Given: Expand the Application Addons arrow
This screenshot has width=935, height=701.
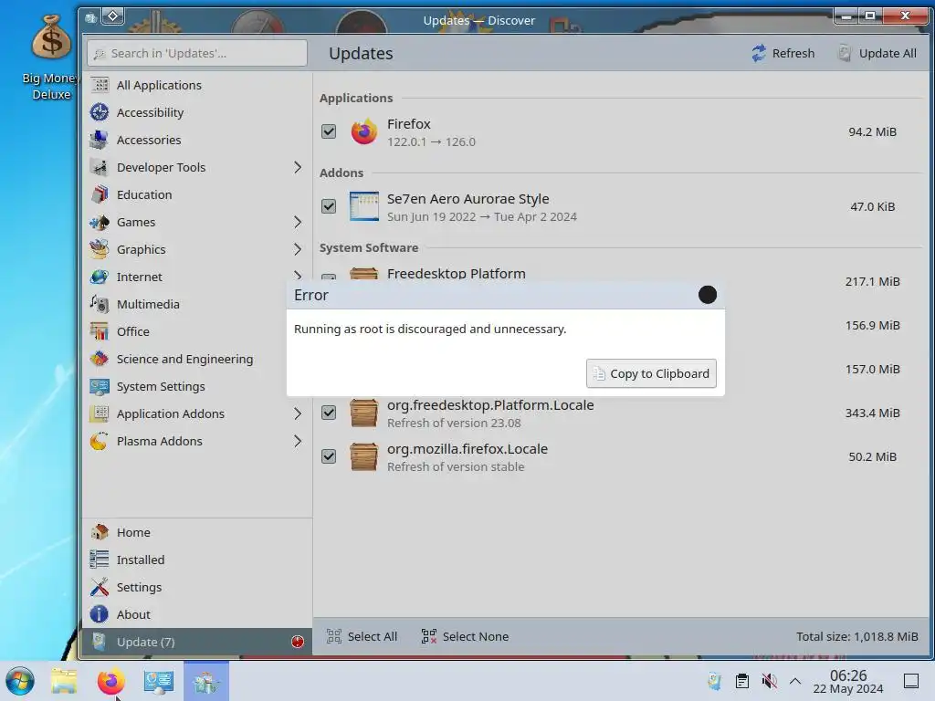Looking at the screenshot, I should [x=298, y=413].
